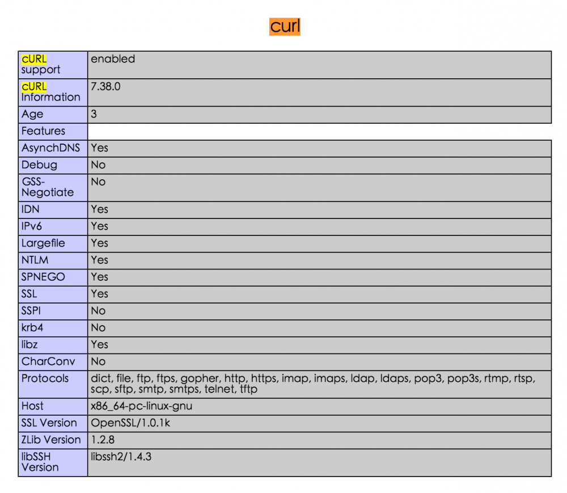Click the No value for GSS-Negotiate
Screen dimensions: 567x493
[x=98, y=182]
